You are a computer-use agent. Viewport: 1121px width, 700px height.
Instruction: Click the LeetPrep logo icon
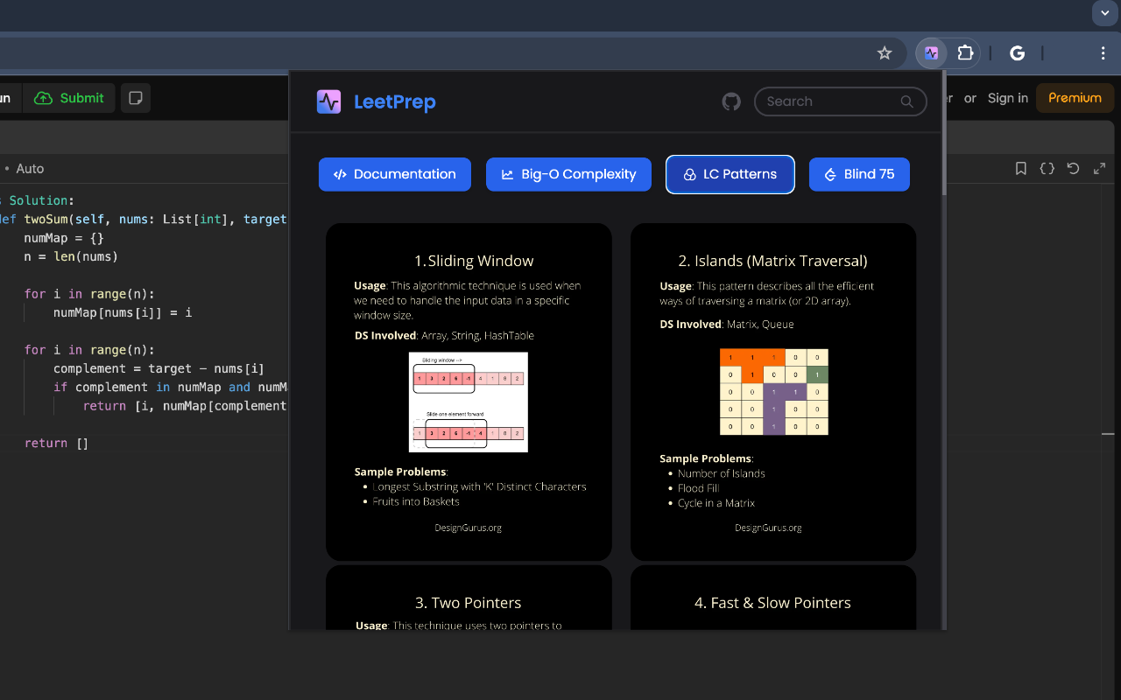tap(328, 101)
